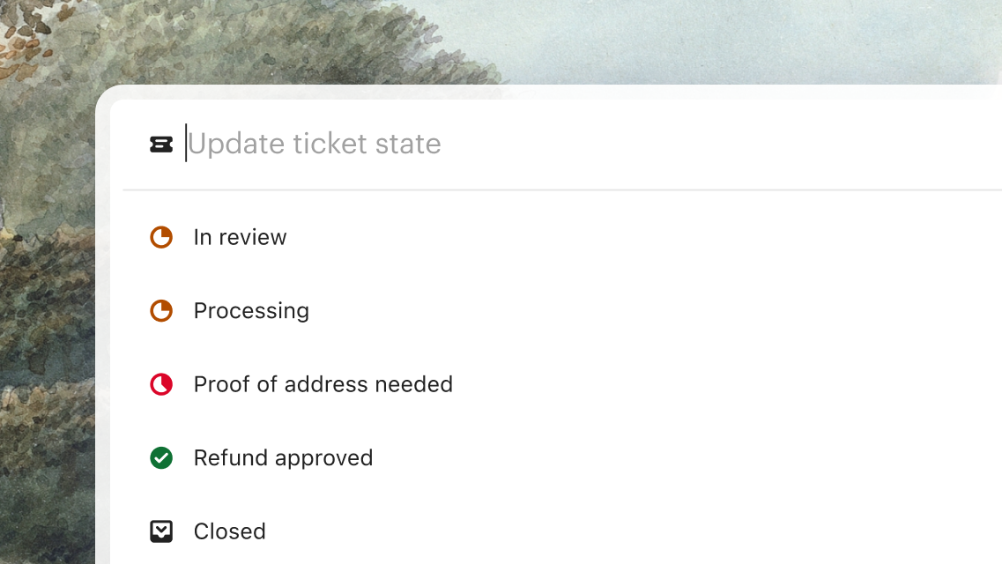
Task: Click the red half-circle icon for Proof of address
Action: pyautogui.click(x=161, y=384)
